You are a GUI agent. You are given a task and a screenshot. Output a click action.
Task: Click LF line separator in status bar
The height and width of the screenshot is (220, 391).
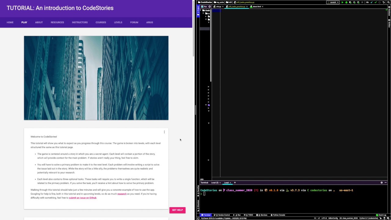(319, 218)
